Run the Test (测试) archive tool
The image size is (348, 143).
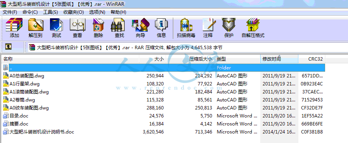[56, 28]
